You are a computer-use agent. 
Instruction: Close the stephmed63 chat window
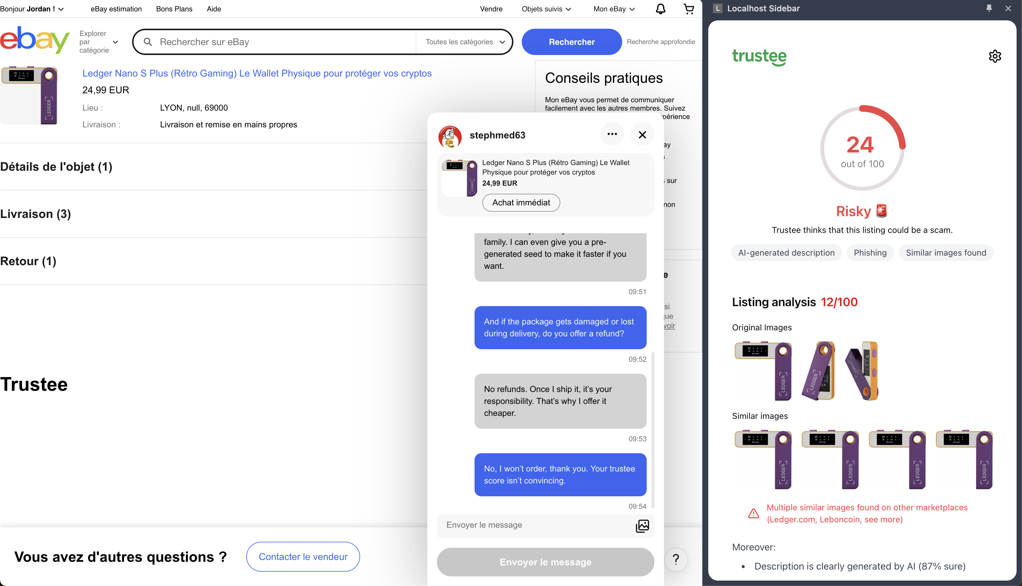[x=642, y=135]
